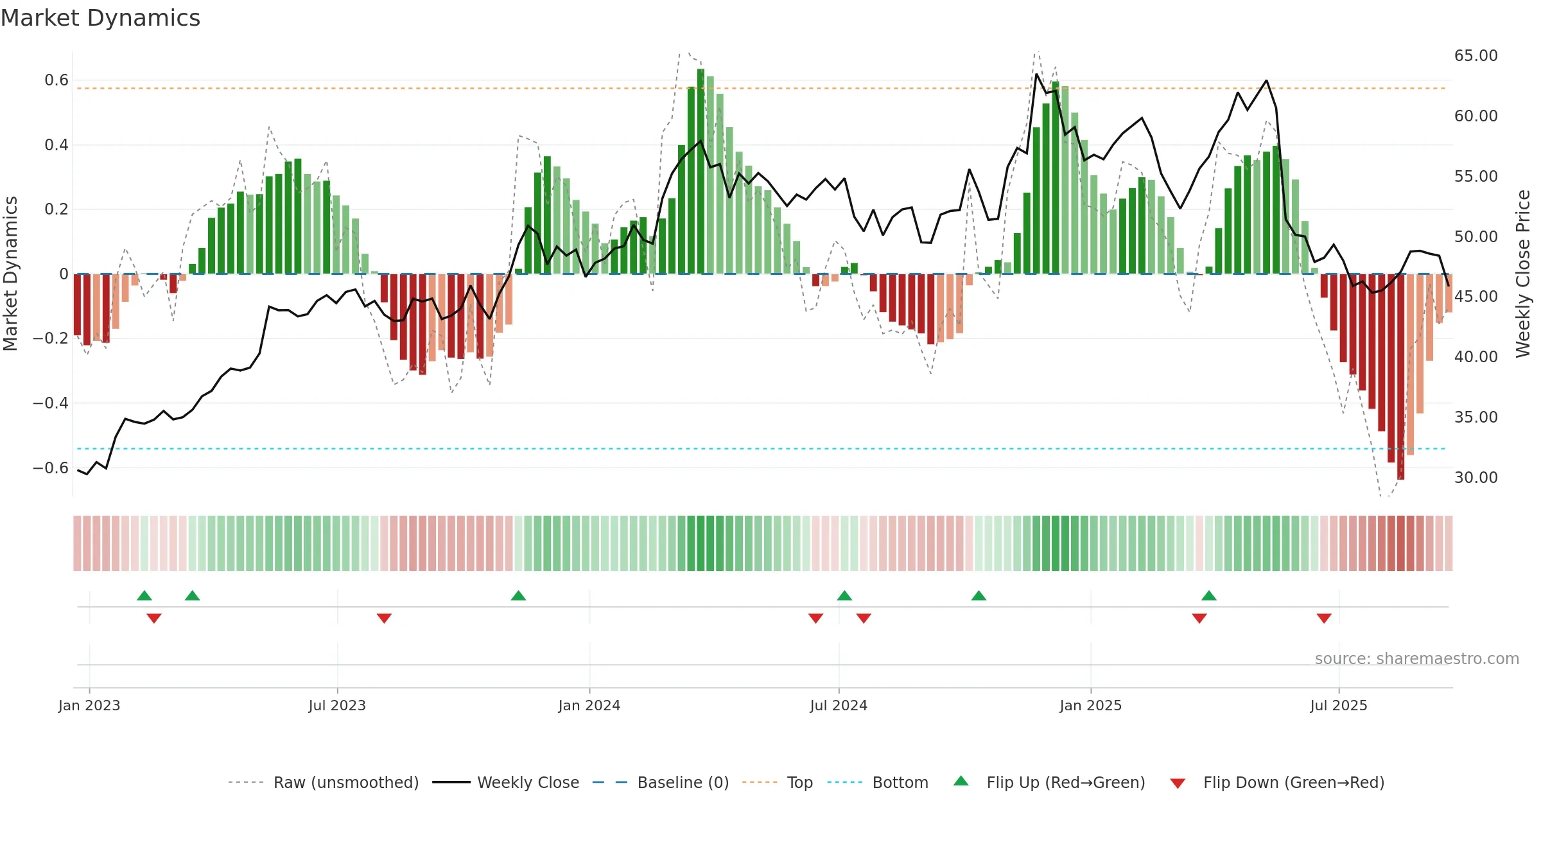The height and width of the screenshot is (867, 1541).
Task: Click the 0.6 left-axis tick label
Action: pyautogui.click(x=57, y=80)
